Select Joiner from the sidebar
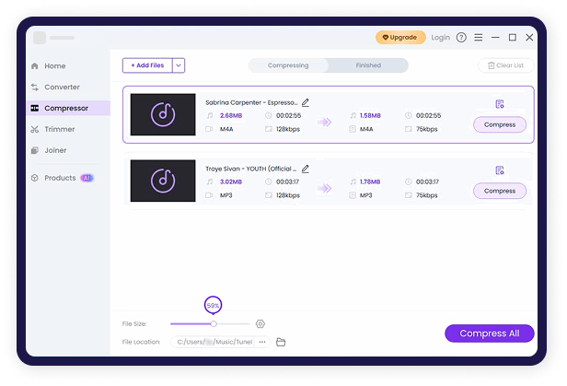 [x=55, y=150]
